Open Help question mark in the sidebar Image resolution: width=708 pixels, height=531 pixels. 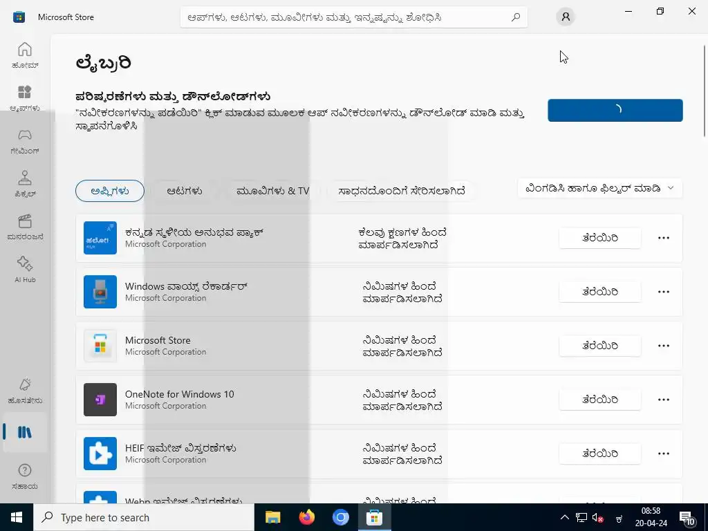pyautogui.click(x=25, y=476)
